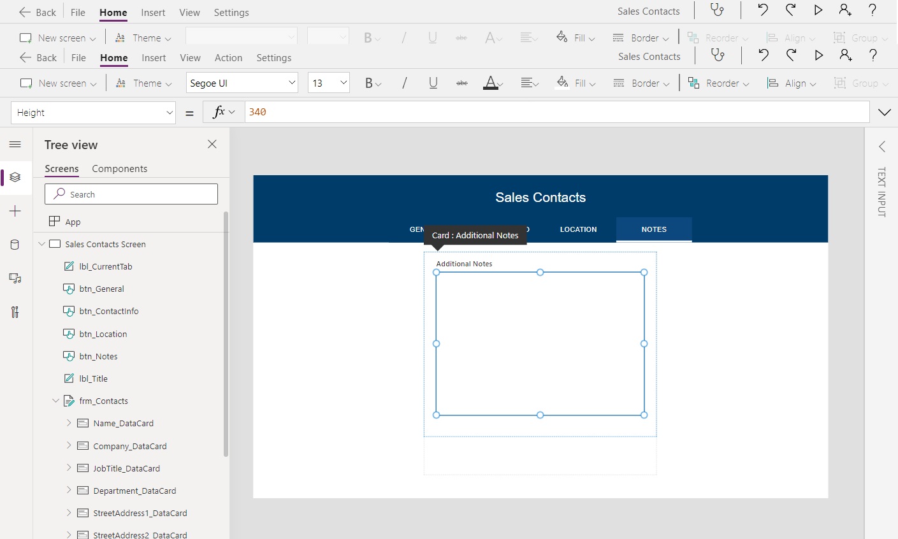Run the App checker (stethoscope icon)
This screenshot has height=539, width=898.
click(x=718, y=55)
